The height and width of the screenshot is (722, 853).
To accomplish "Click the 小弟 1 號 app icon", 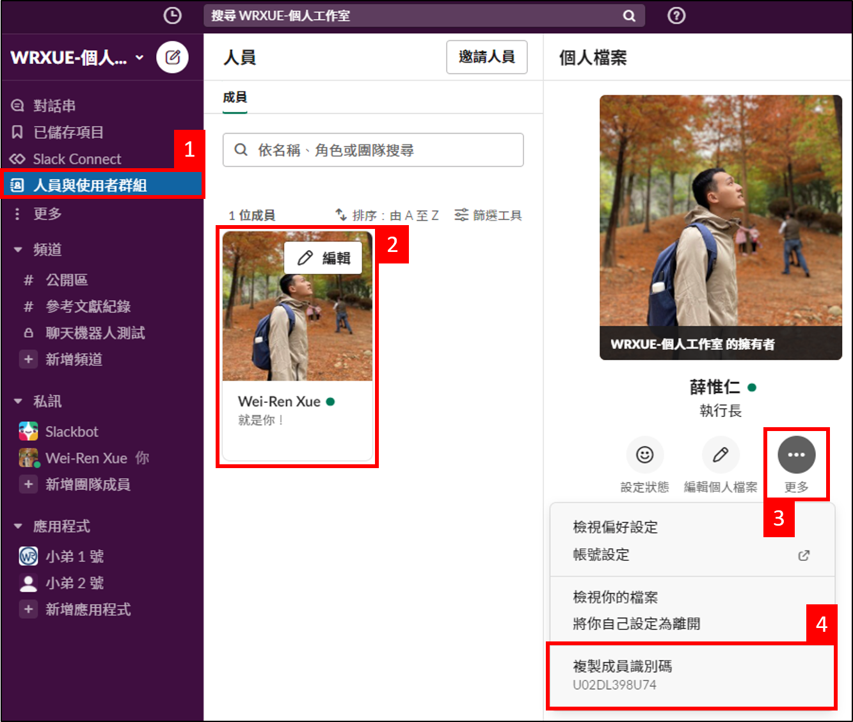I will pos(28,556).
